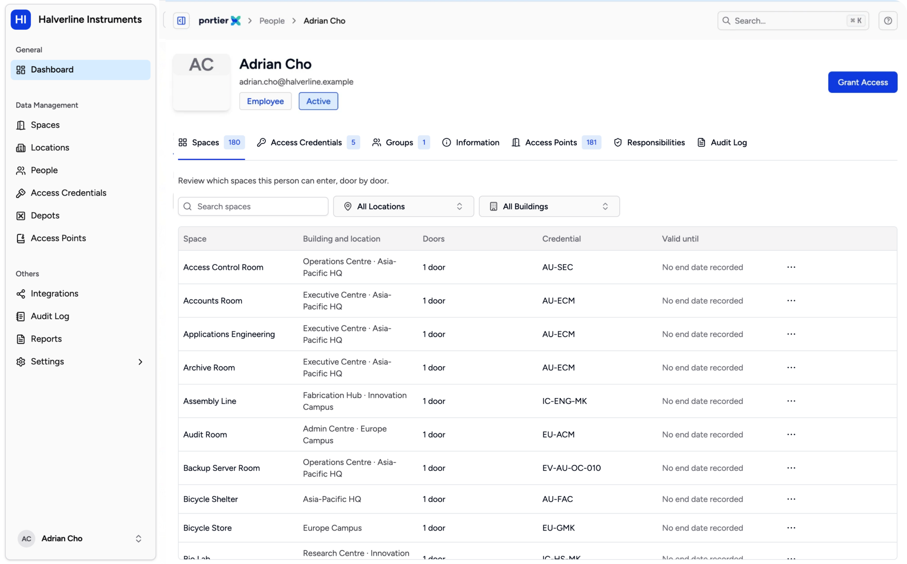Open row menu for Applications Engineering

pyautogui.click(x=791, y=334)
